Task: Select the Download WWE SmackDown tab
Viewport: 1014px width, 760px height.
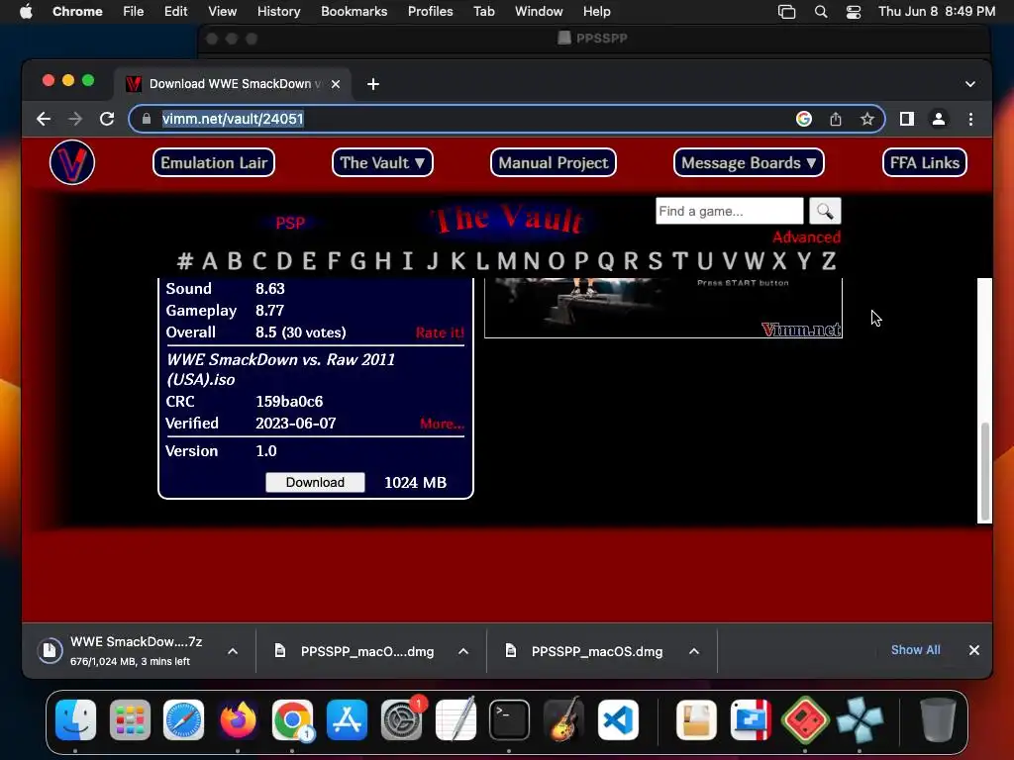Action: 234,84
